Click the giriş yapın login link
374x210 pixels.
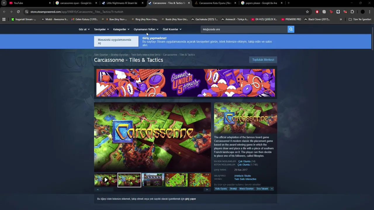pos(191,199)
